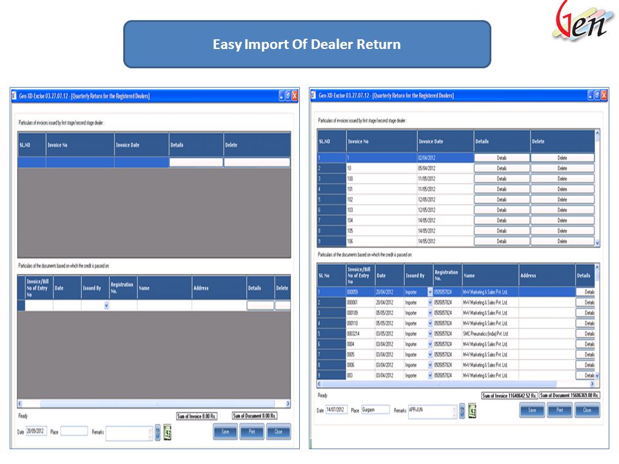The width and height of the screenshot is (619, 464).
Task: Open Details for SMC Pneumatics document row
Action: point(585,334)
